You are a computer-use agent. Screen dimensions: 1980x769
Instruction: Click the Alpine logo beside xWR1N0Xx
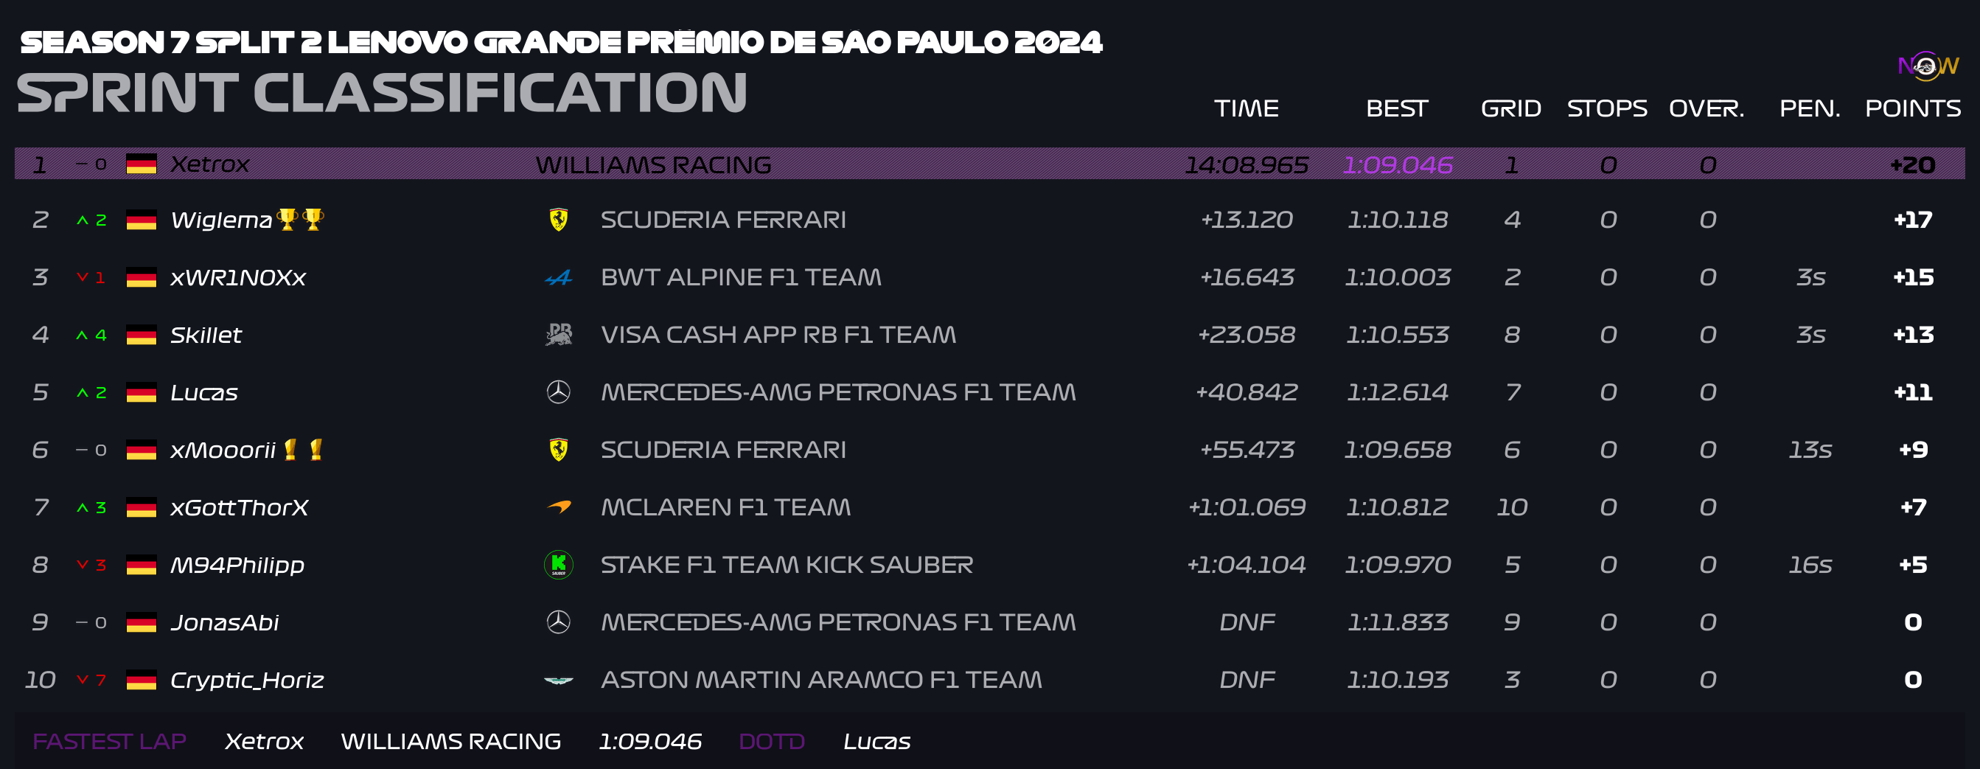pos(559,278)
